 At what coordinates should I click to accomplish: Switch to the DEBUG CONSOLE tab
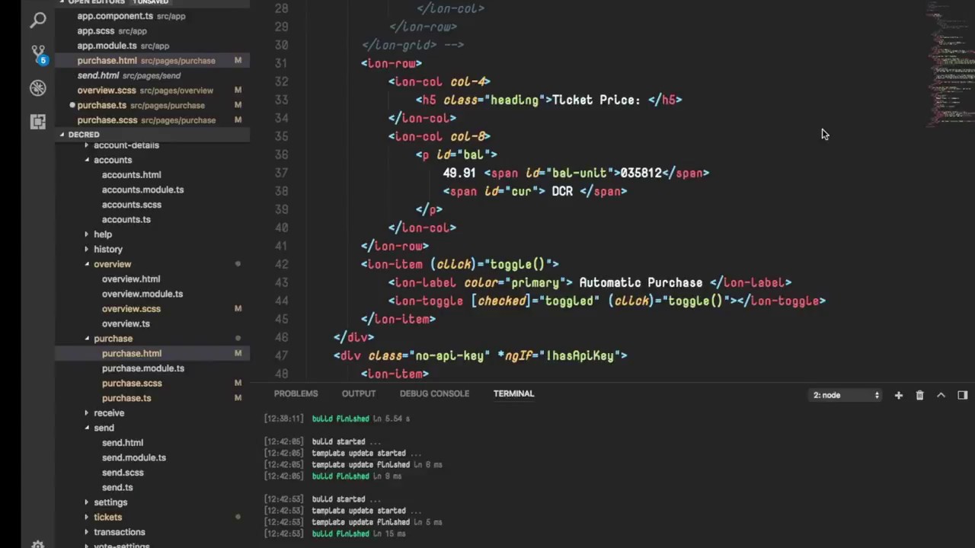434,393
